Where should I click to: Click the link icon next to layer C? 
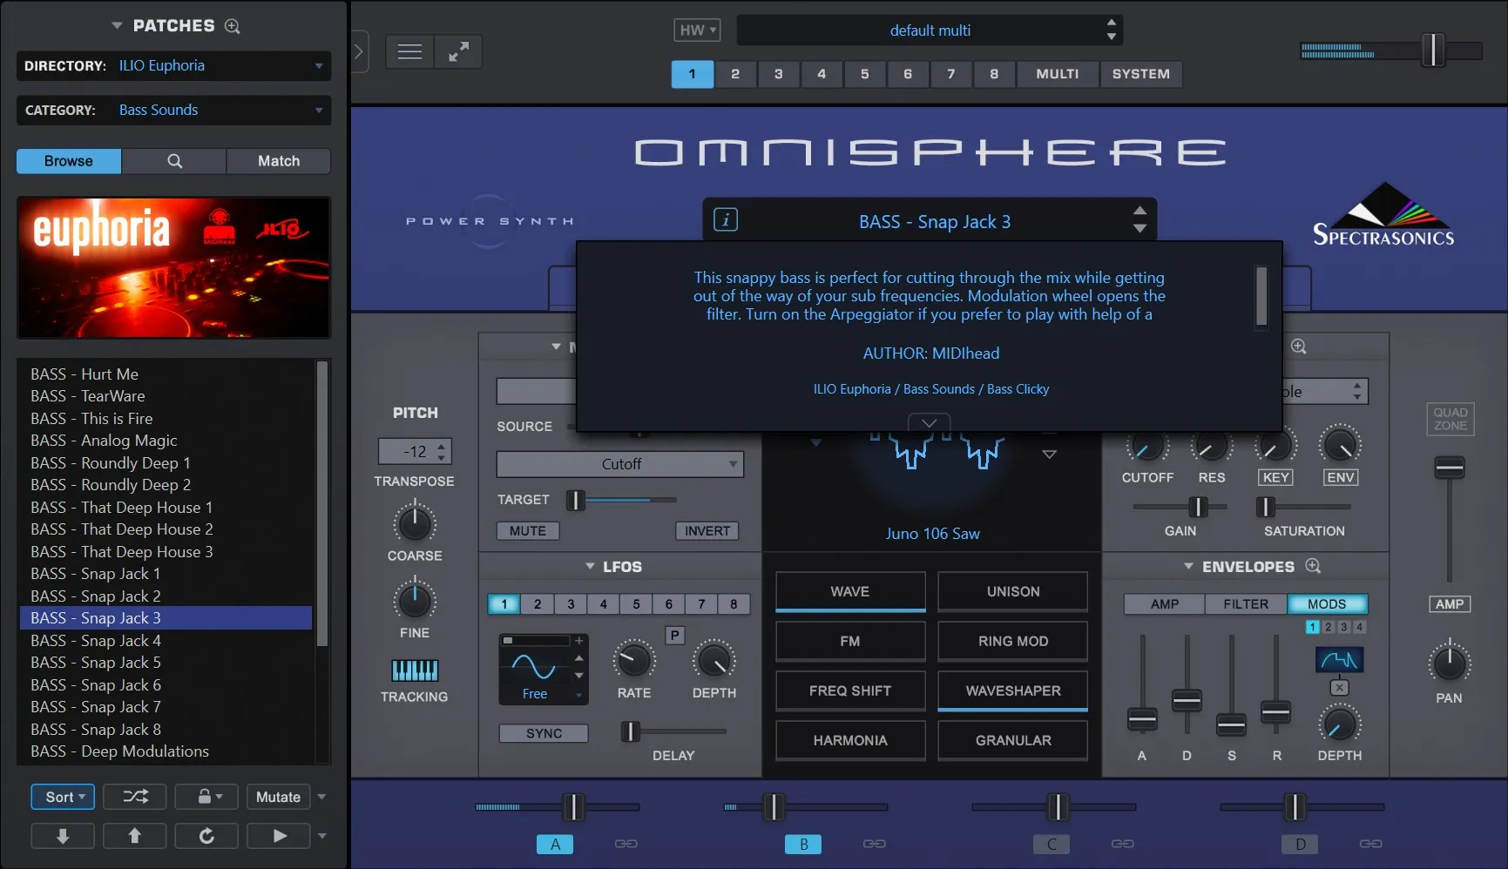[x=1123, y=844]
